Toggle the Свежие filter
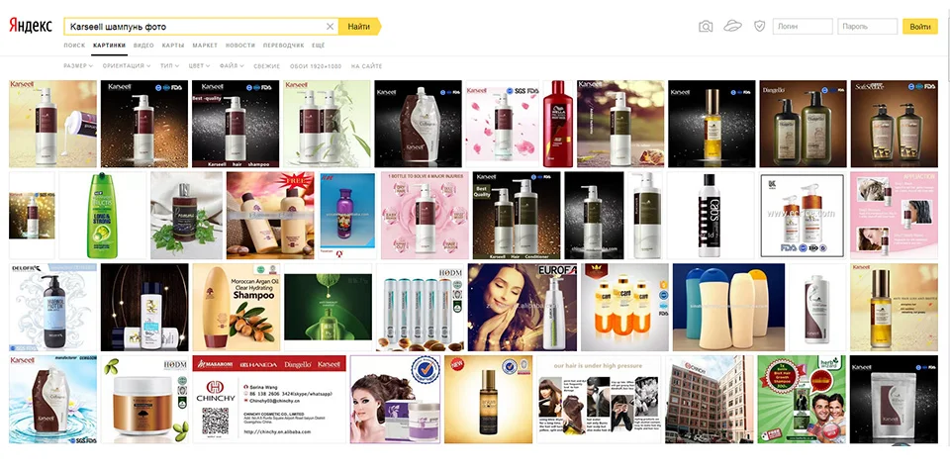Image resolution: width=950 pixels, height=472 pixels. point(266,66)
